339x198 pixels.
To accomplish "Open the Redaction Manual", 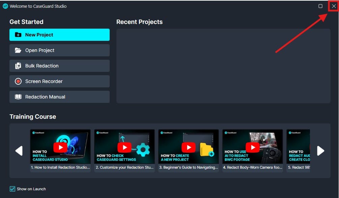I will point(59,97).
